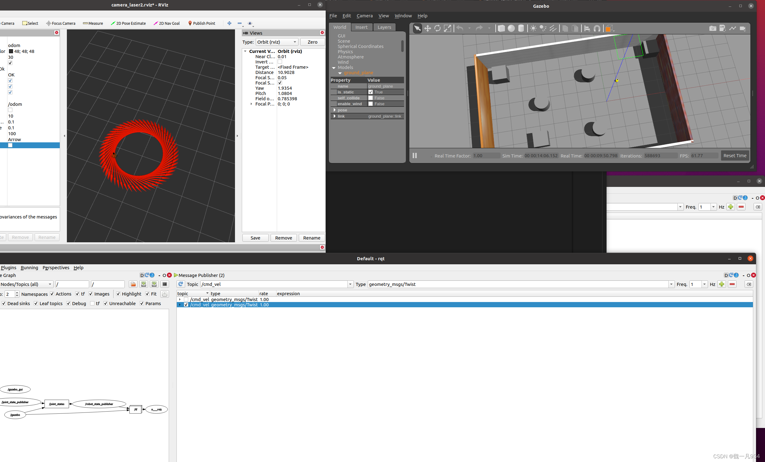Activate Gazebo scale mode tool

(447, 28)
